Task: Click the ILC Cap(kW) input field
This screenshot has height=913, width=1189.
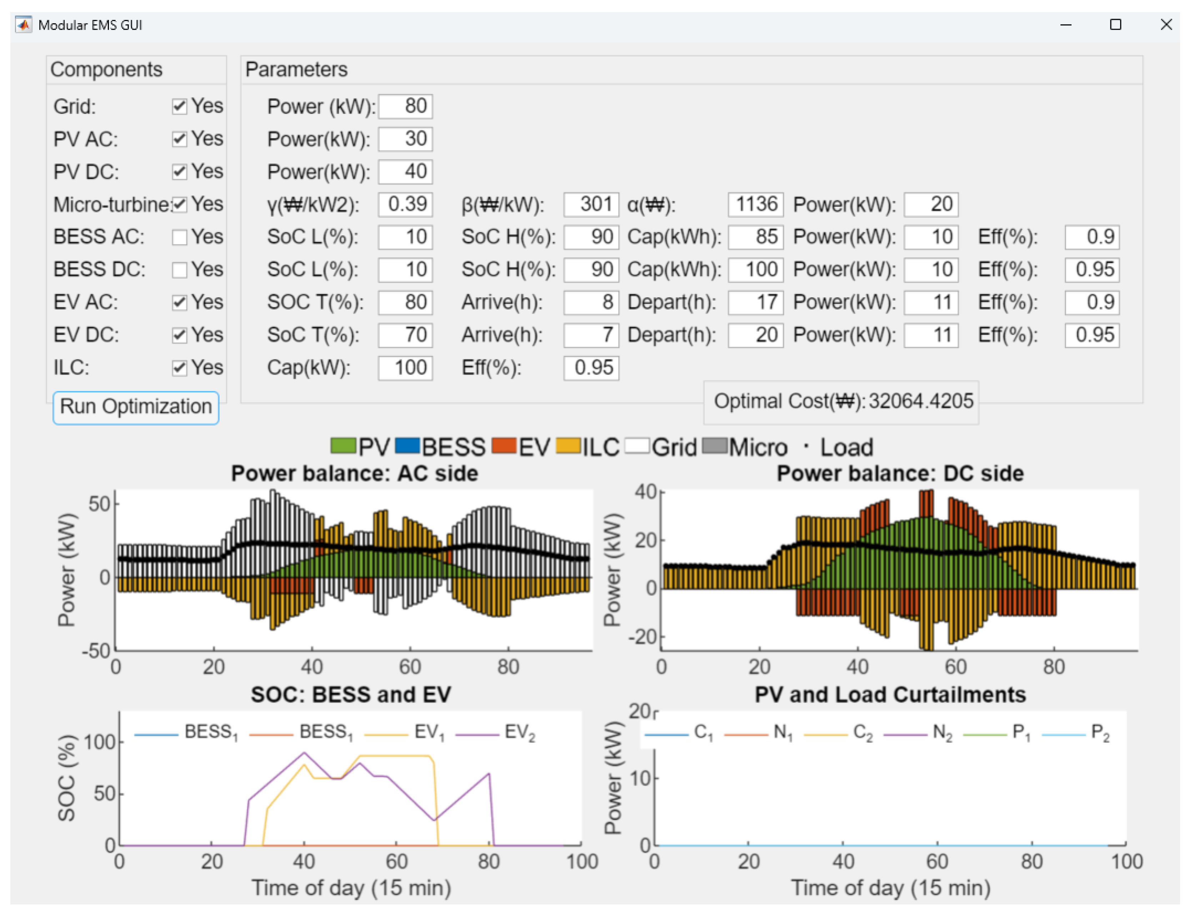Action: [406, 368]
